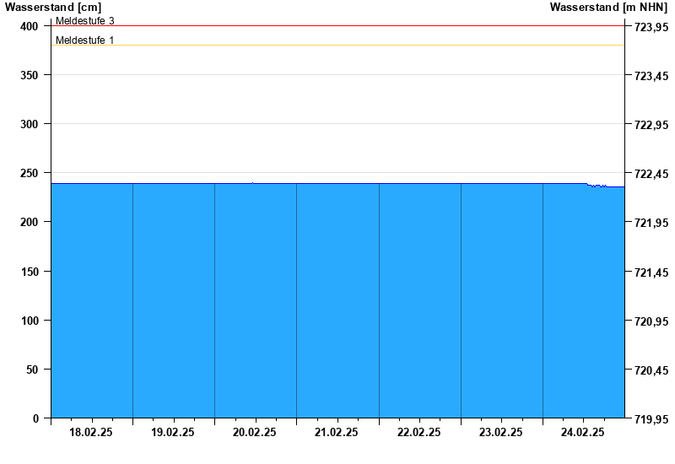The image size is (675, 464).
Task: Pick the 19.02.25 date label
Action: click(173, 432)
